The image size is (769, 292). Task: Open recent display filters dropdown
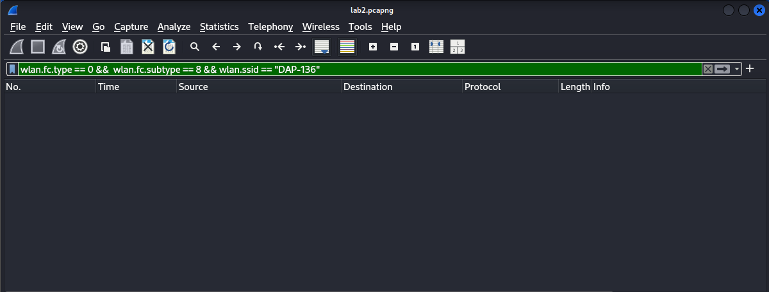pos(737,69)
